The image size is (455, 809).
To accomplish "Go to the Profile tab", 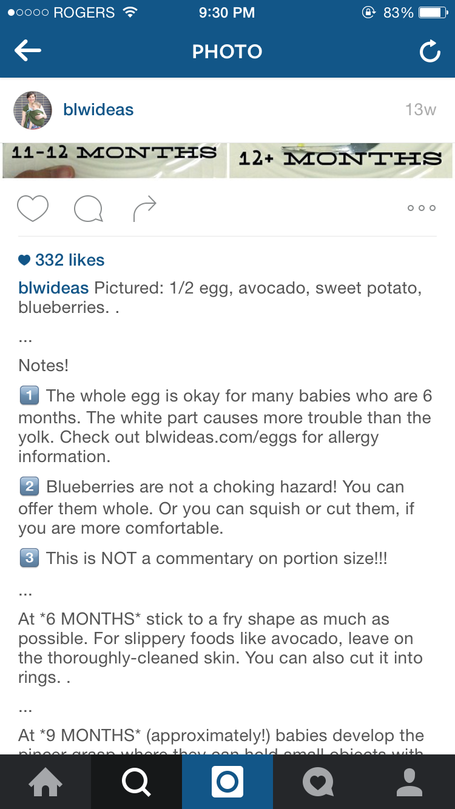I will pos(409,782).
